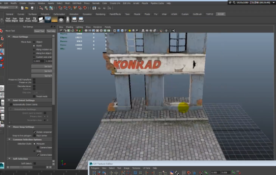276x175 pixels.
Task: Select the Rotate tool sphere icon
Action: [x=2, y=59]
